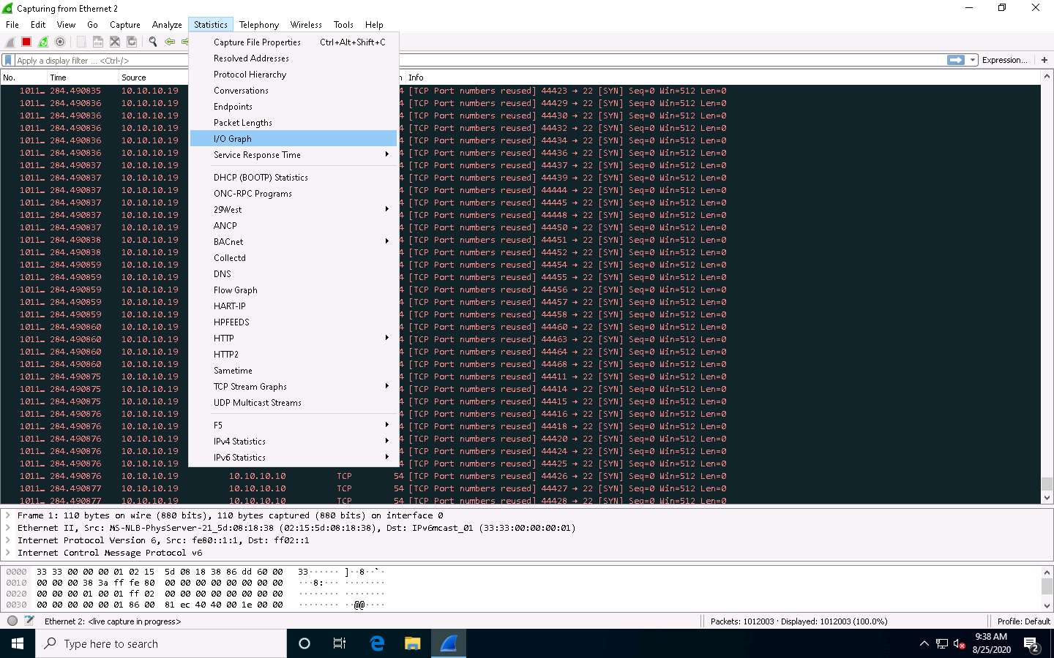Expand the Frame 1 details tree
Image resolution: width=1054 pixels, height=658 pixels.
tap(8, 515)
